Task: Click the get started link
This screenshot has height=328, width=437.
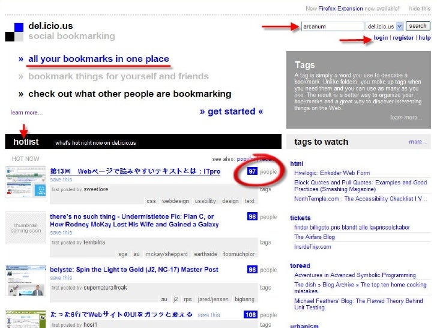Action: 231,112
